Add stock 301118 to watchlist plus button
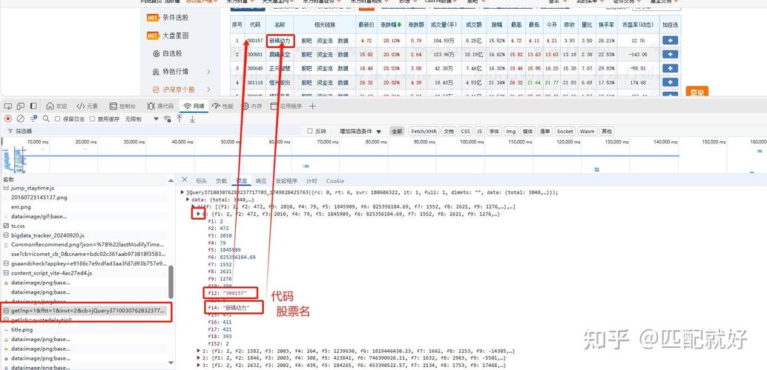Screen dimensions: 767x370 pyautogui.click(x=670, y=82)
